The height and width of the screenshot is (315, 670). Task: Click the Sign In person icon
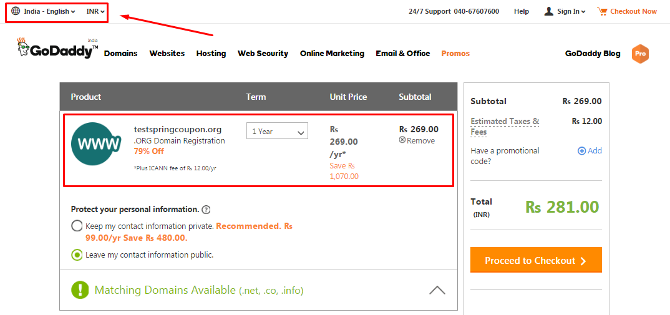[548, 11]
